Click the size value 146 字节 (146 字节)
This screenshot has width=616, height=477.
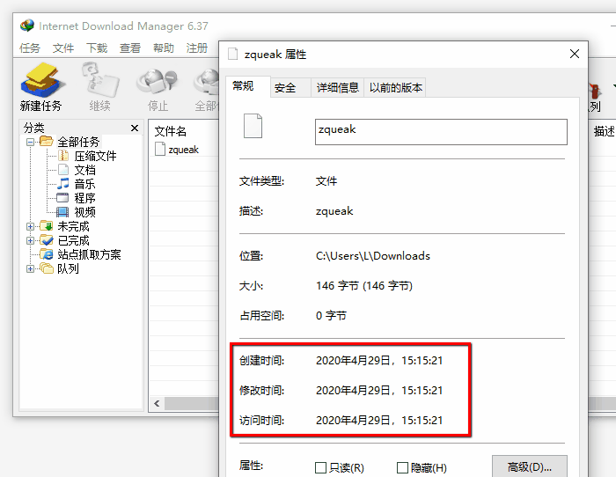click(364, 286)
